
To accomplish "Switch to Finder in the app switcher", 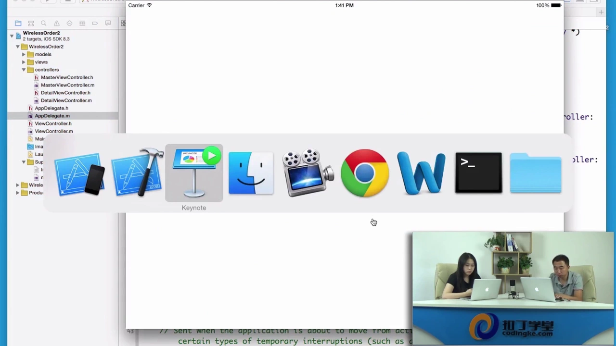I will tap(251, 173).
